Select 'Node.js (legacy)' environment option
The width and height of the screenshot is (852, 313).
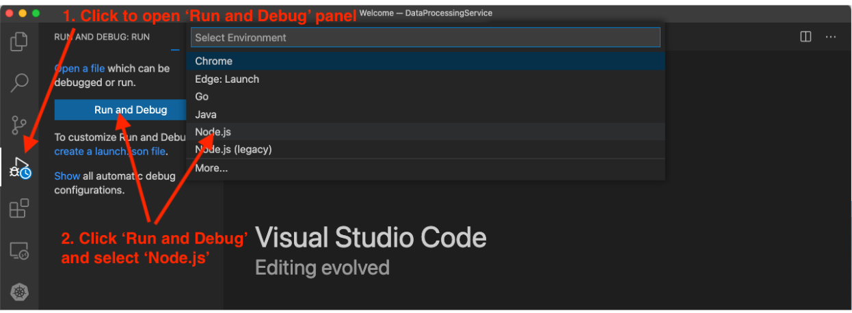click(425, 150)
